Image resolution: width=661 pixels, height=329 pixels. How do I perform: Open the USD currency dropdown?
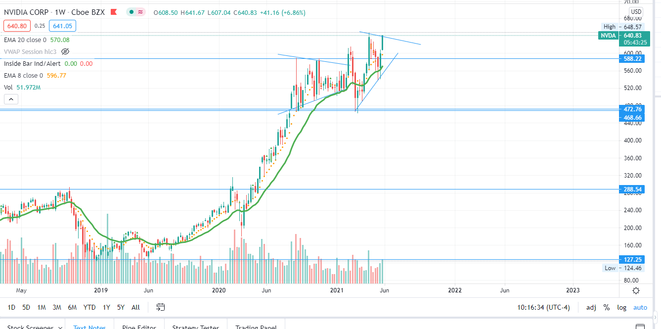(636, 12)
